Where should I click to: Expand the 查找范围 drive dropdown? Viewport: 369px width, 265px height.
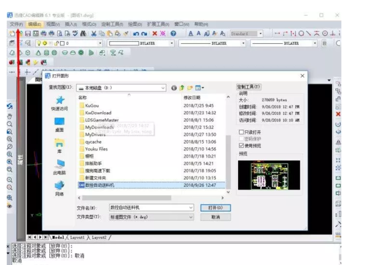click(x=166, y=88)
